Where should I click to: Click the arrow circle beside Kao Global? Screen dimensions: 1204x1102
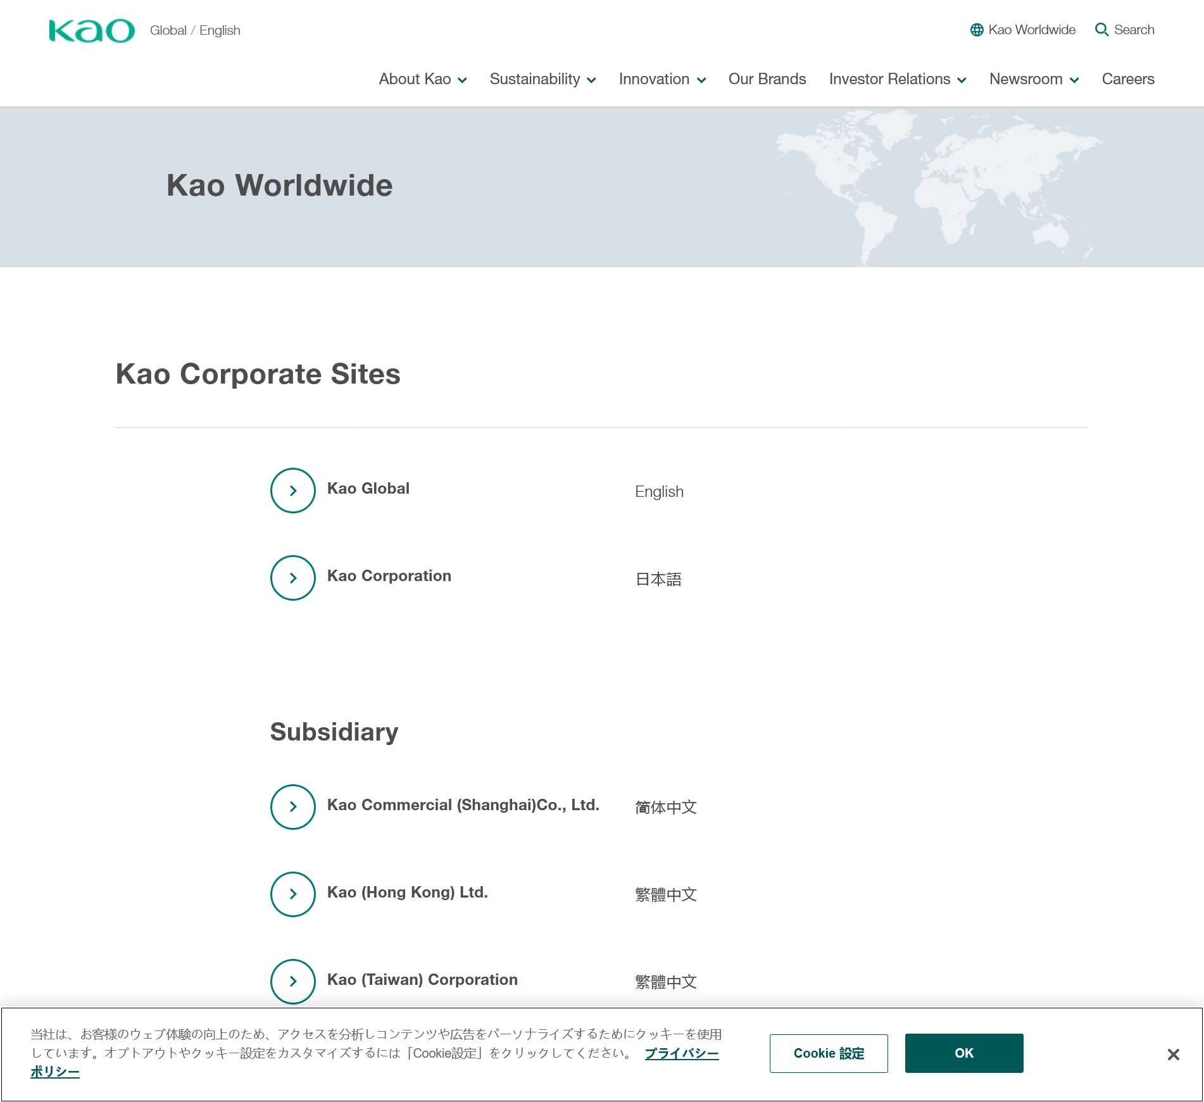[x=292, y=491]
